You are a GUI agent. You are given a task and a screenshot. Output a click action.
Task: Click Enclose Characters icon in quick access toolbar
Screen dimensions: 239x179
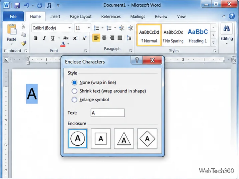[49, 6]
